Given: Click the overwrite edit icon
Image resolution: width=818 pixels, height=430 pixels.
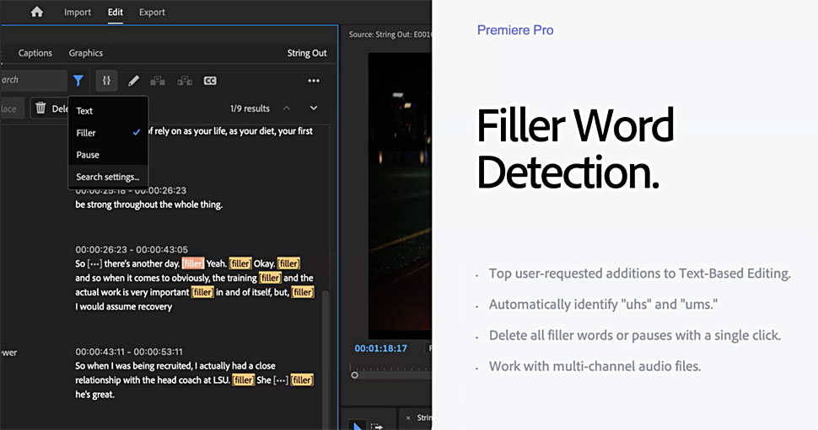Looking at the screenshot, I should [185, 80].
